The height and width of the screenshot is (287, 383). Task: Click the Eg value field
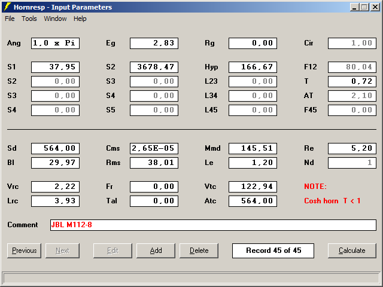tap(154, 43)
